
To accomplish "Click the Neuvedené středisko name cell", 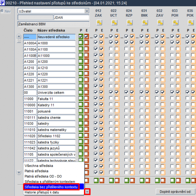I will pyautogui.click(x=56, y=37).
